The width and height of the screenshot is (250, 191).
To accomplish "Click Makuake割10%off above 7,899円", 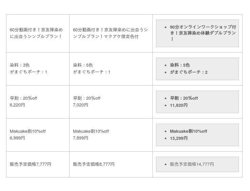I will [91, 131].
